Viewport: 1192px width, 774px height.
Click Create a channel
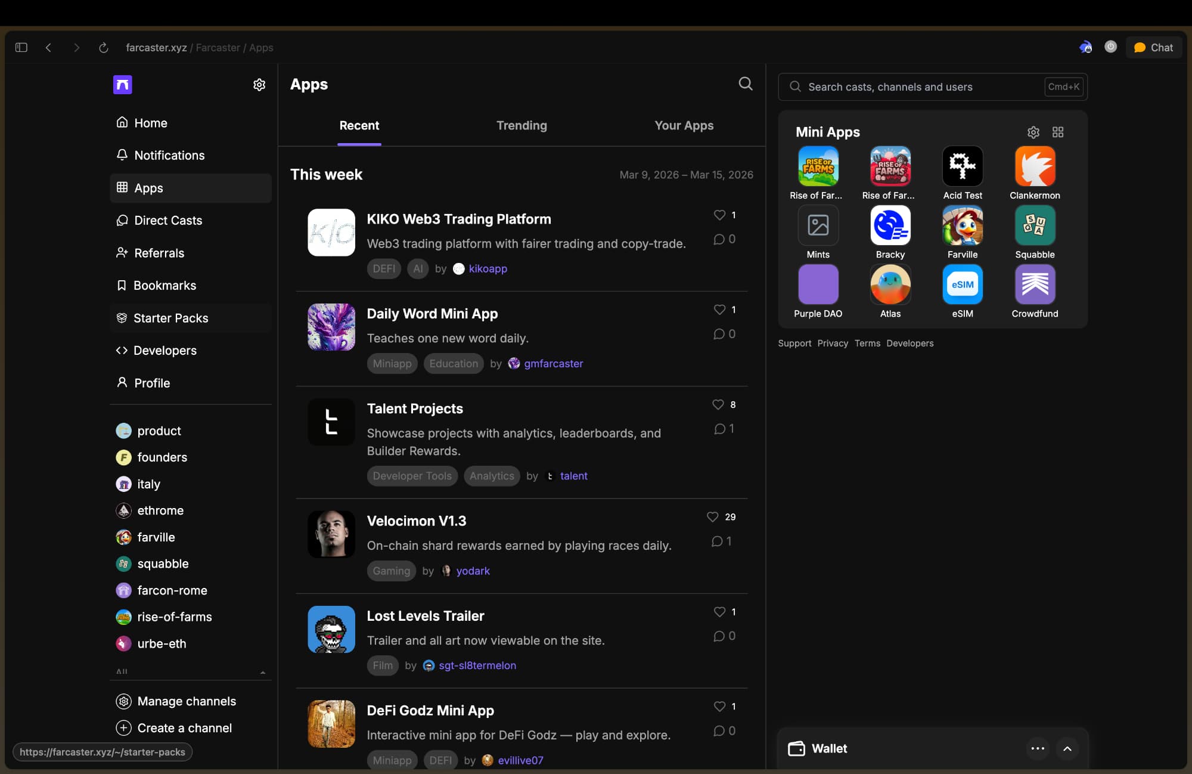(x=184, y=728)
